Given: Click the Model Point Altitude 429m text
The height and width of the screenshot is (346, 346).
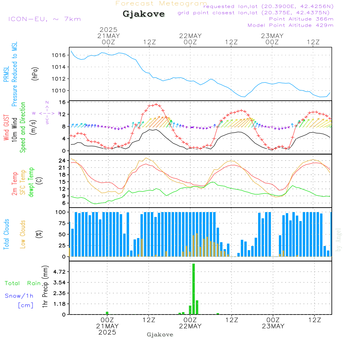Looking at the screenshot, I should (290, 25).
